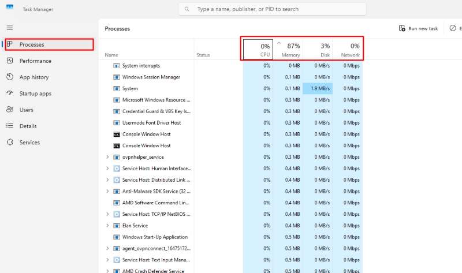The width and height of the screenshot is (462, 273).
Task: Expand Service Host: Human Interface row
Action: 107,169
